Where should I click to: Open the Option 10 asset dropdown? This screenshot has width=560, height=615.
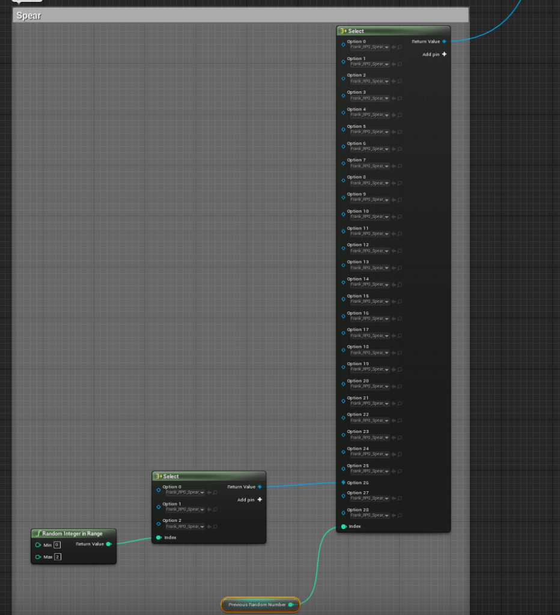(x=388, y=217)
